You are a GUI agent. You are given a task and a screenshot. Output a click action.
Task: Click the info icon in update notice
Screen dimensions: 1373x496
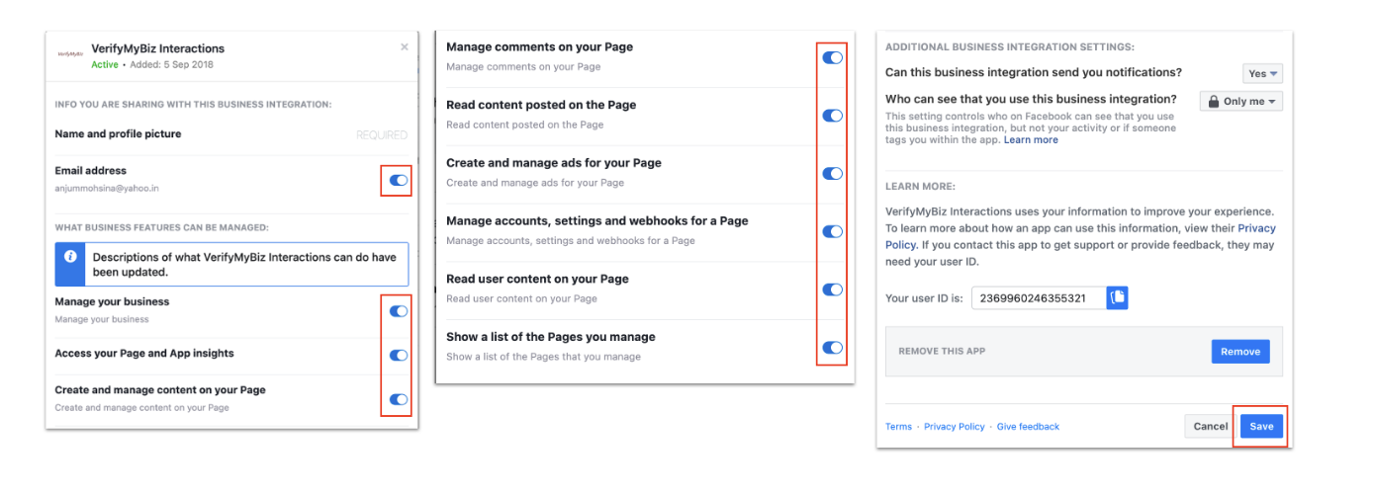(x=70, y=257)
